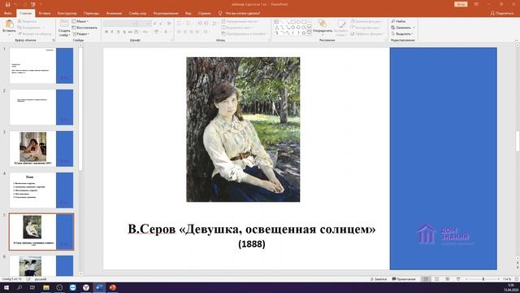
Task: Switch to the Анимация ribbon tab
Action: click(x=114, y=13)
